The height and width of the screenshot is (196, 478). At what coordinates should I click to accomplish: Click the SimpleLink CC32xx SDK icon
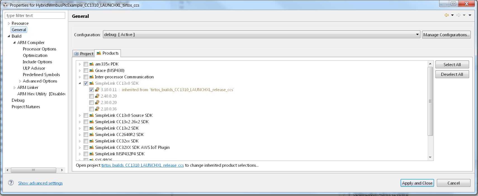point(91,141)
